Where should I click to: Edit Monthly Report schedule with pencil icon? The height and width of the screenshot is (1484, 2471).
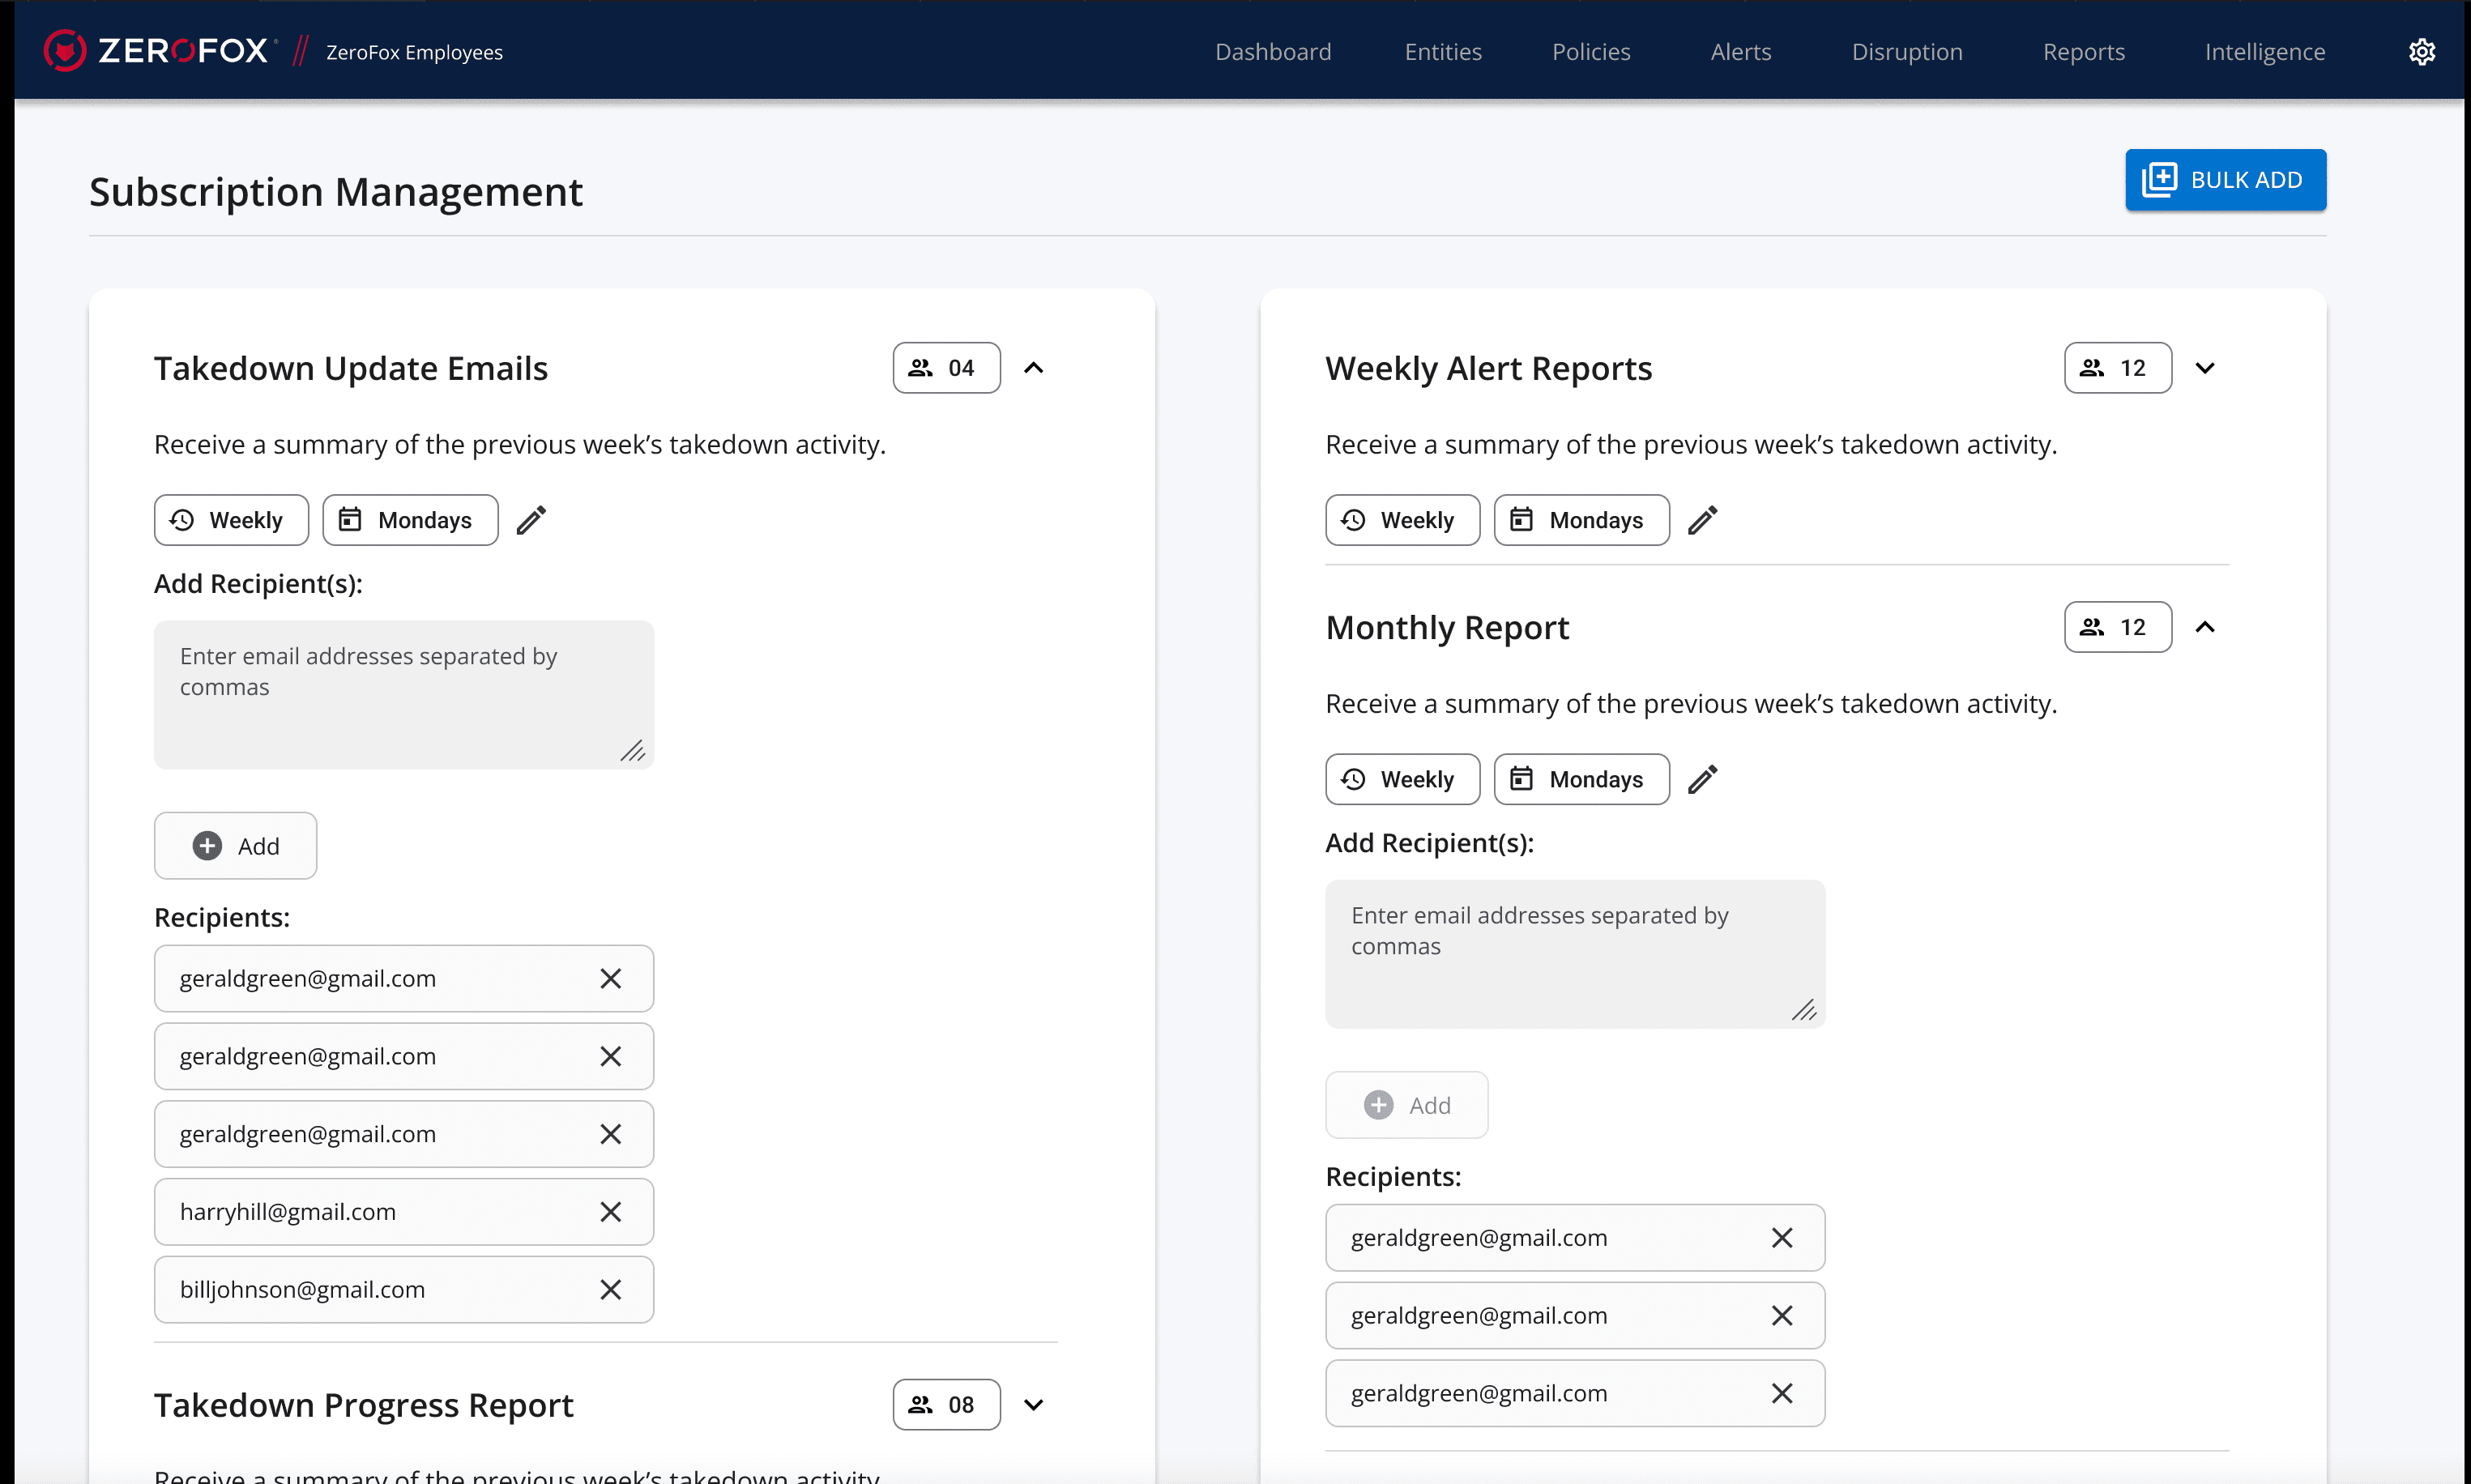click(1702, 779)
